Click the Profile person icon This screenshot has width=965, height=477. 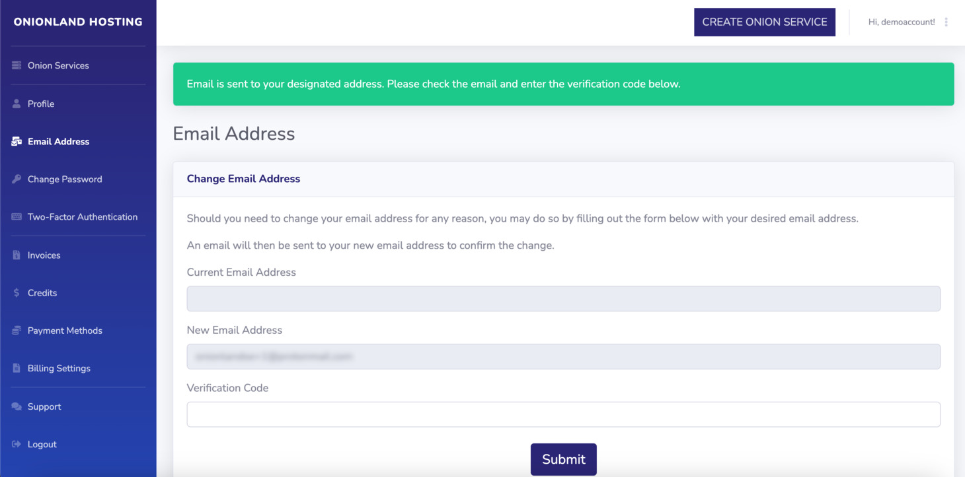pos(15,103)
